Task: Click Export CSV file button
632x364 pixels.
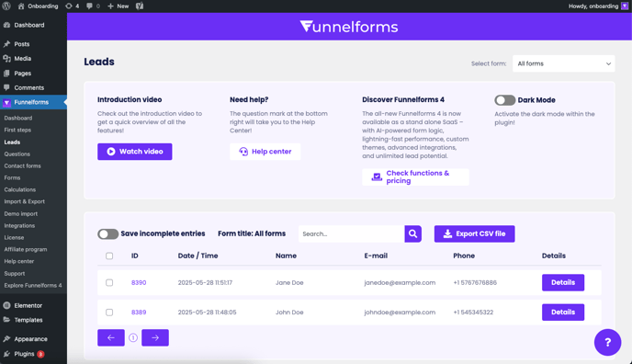Action: pyautogui.click(x=474, y=233)
